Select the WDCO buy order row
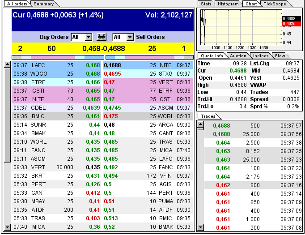The image size is (305, 235). pyautogui.click(x=56, y=74)
